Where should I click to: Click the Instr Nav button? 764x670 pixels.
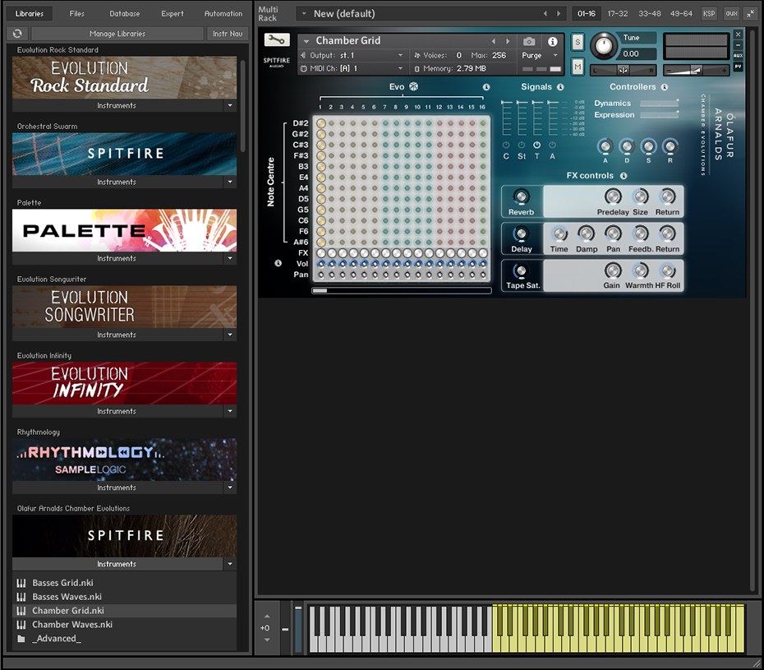tap(228, 34)
